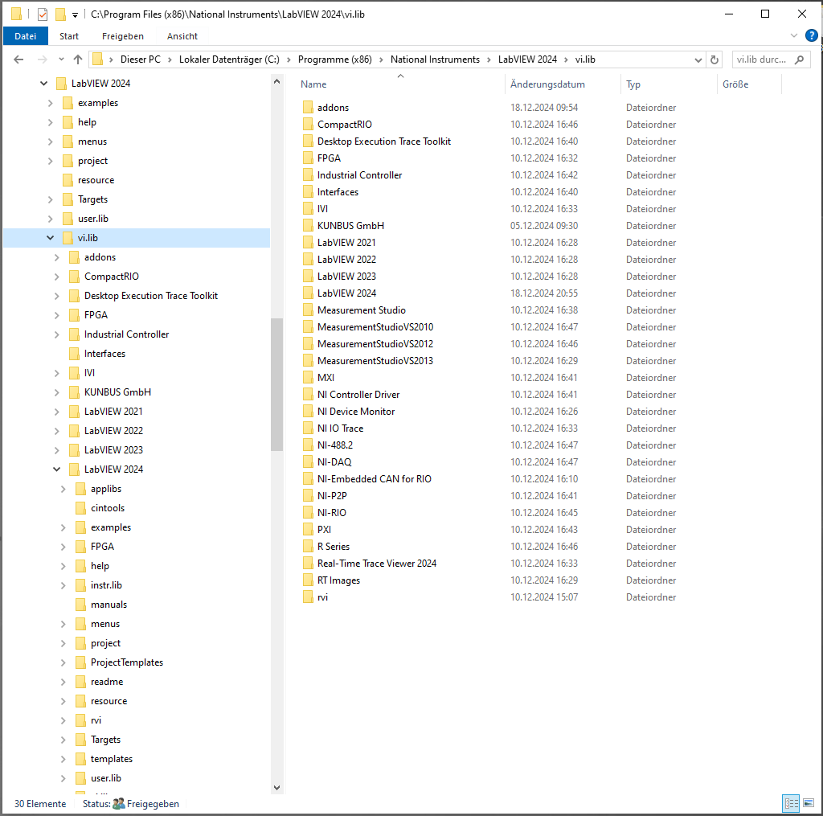Open the Ansicht ribbon tab
This screenshot has width=823, height=816.
point(182,36)
